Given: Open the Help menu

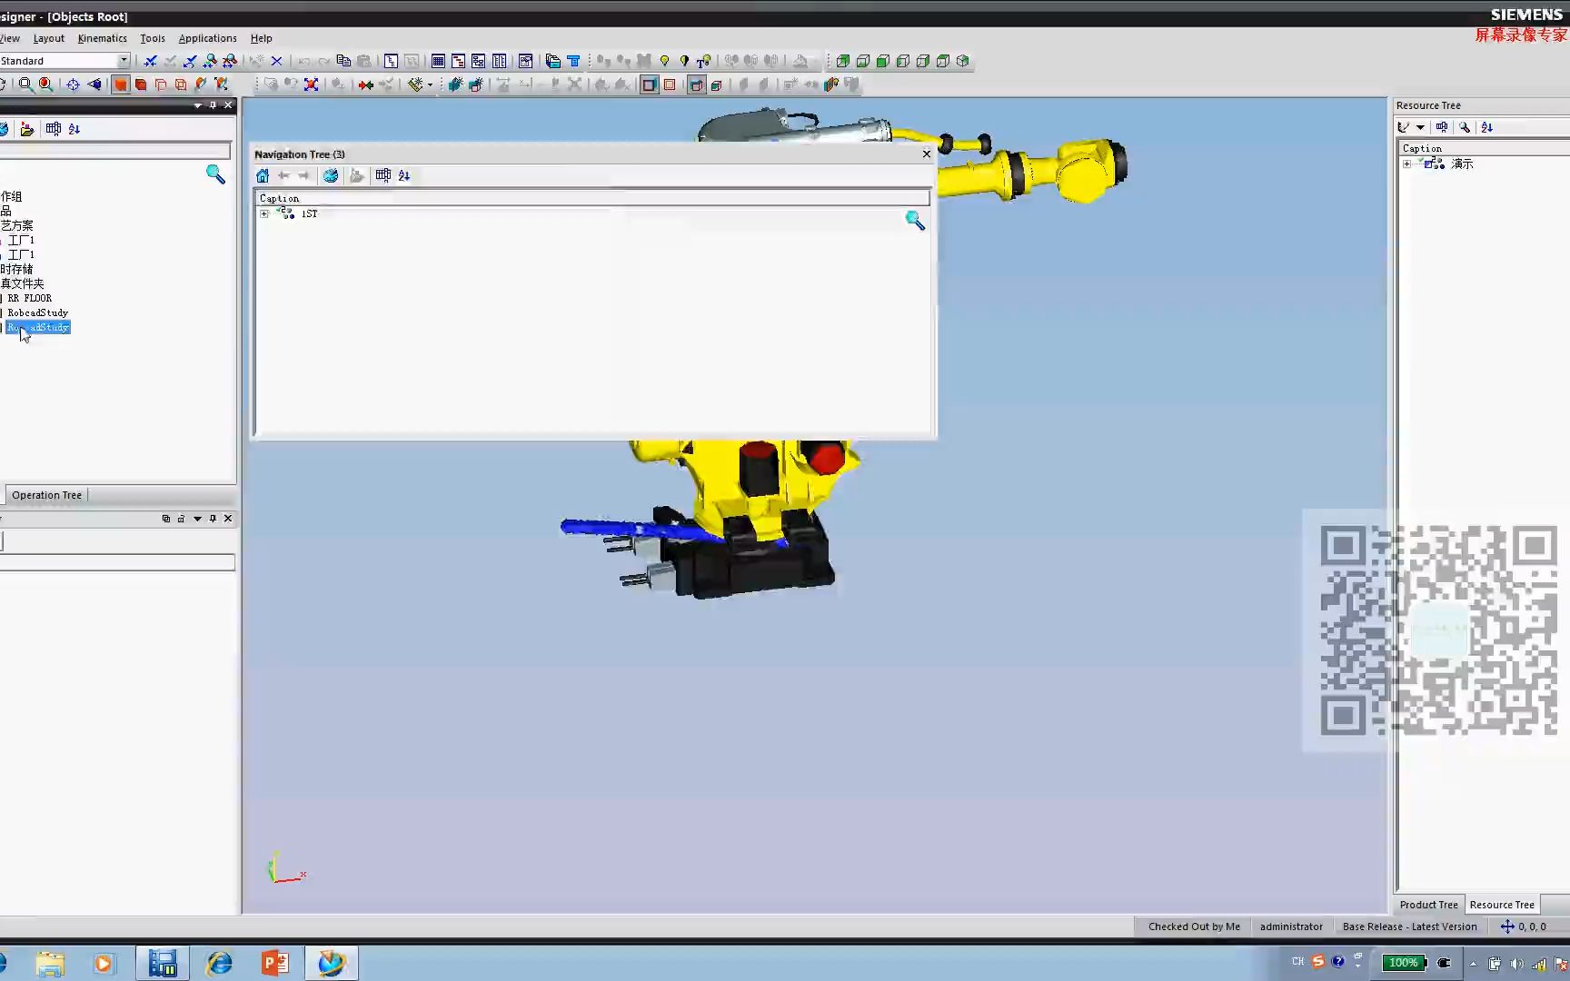Looking at the screenshot, I should [x=262, y=38].
